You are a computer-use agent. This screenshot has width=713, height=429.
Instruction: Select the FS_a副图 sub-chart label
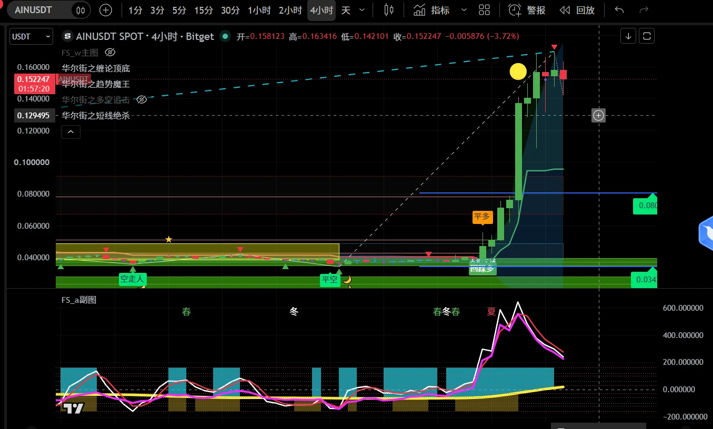79,300
